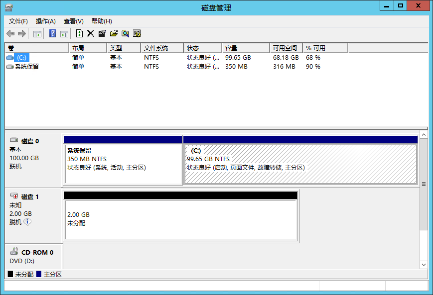Open the 帮助(H) menu
The width and height of the screenshot is (433, 295).
[x=102, y=21]
